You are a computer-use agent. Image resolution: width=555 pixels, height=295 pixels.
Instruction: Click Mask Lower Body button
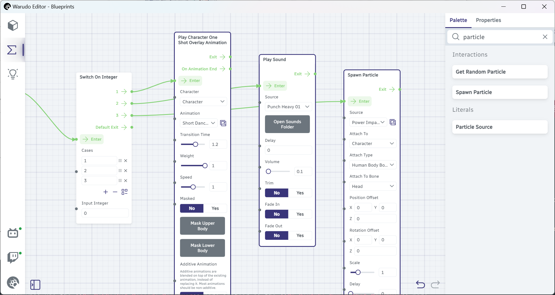[203, 248]
